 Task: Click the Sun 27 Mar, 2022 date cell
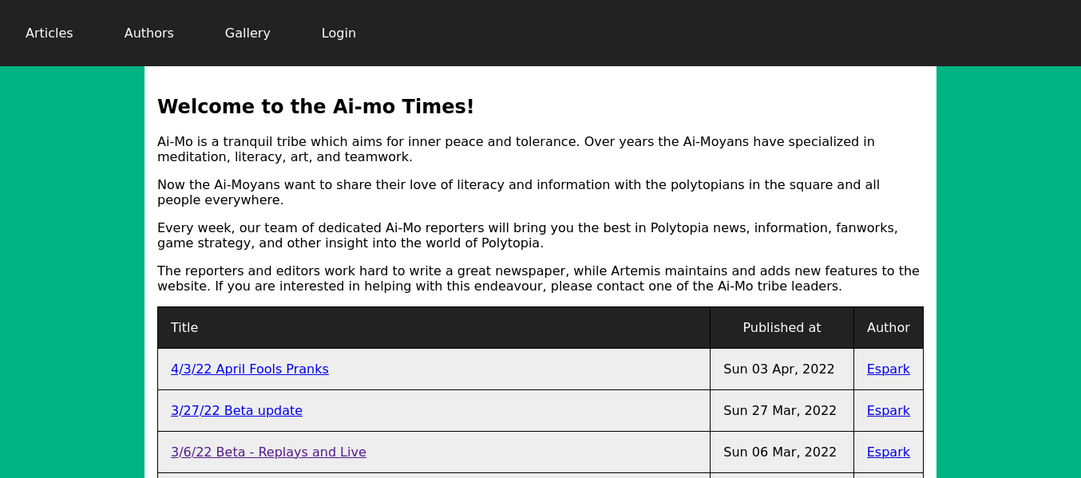point(779,410)
